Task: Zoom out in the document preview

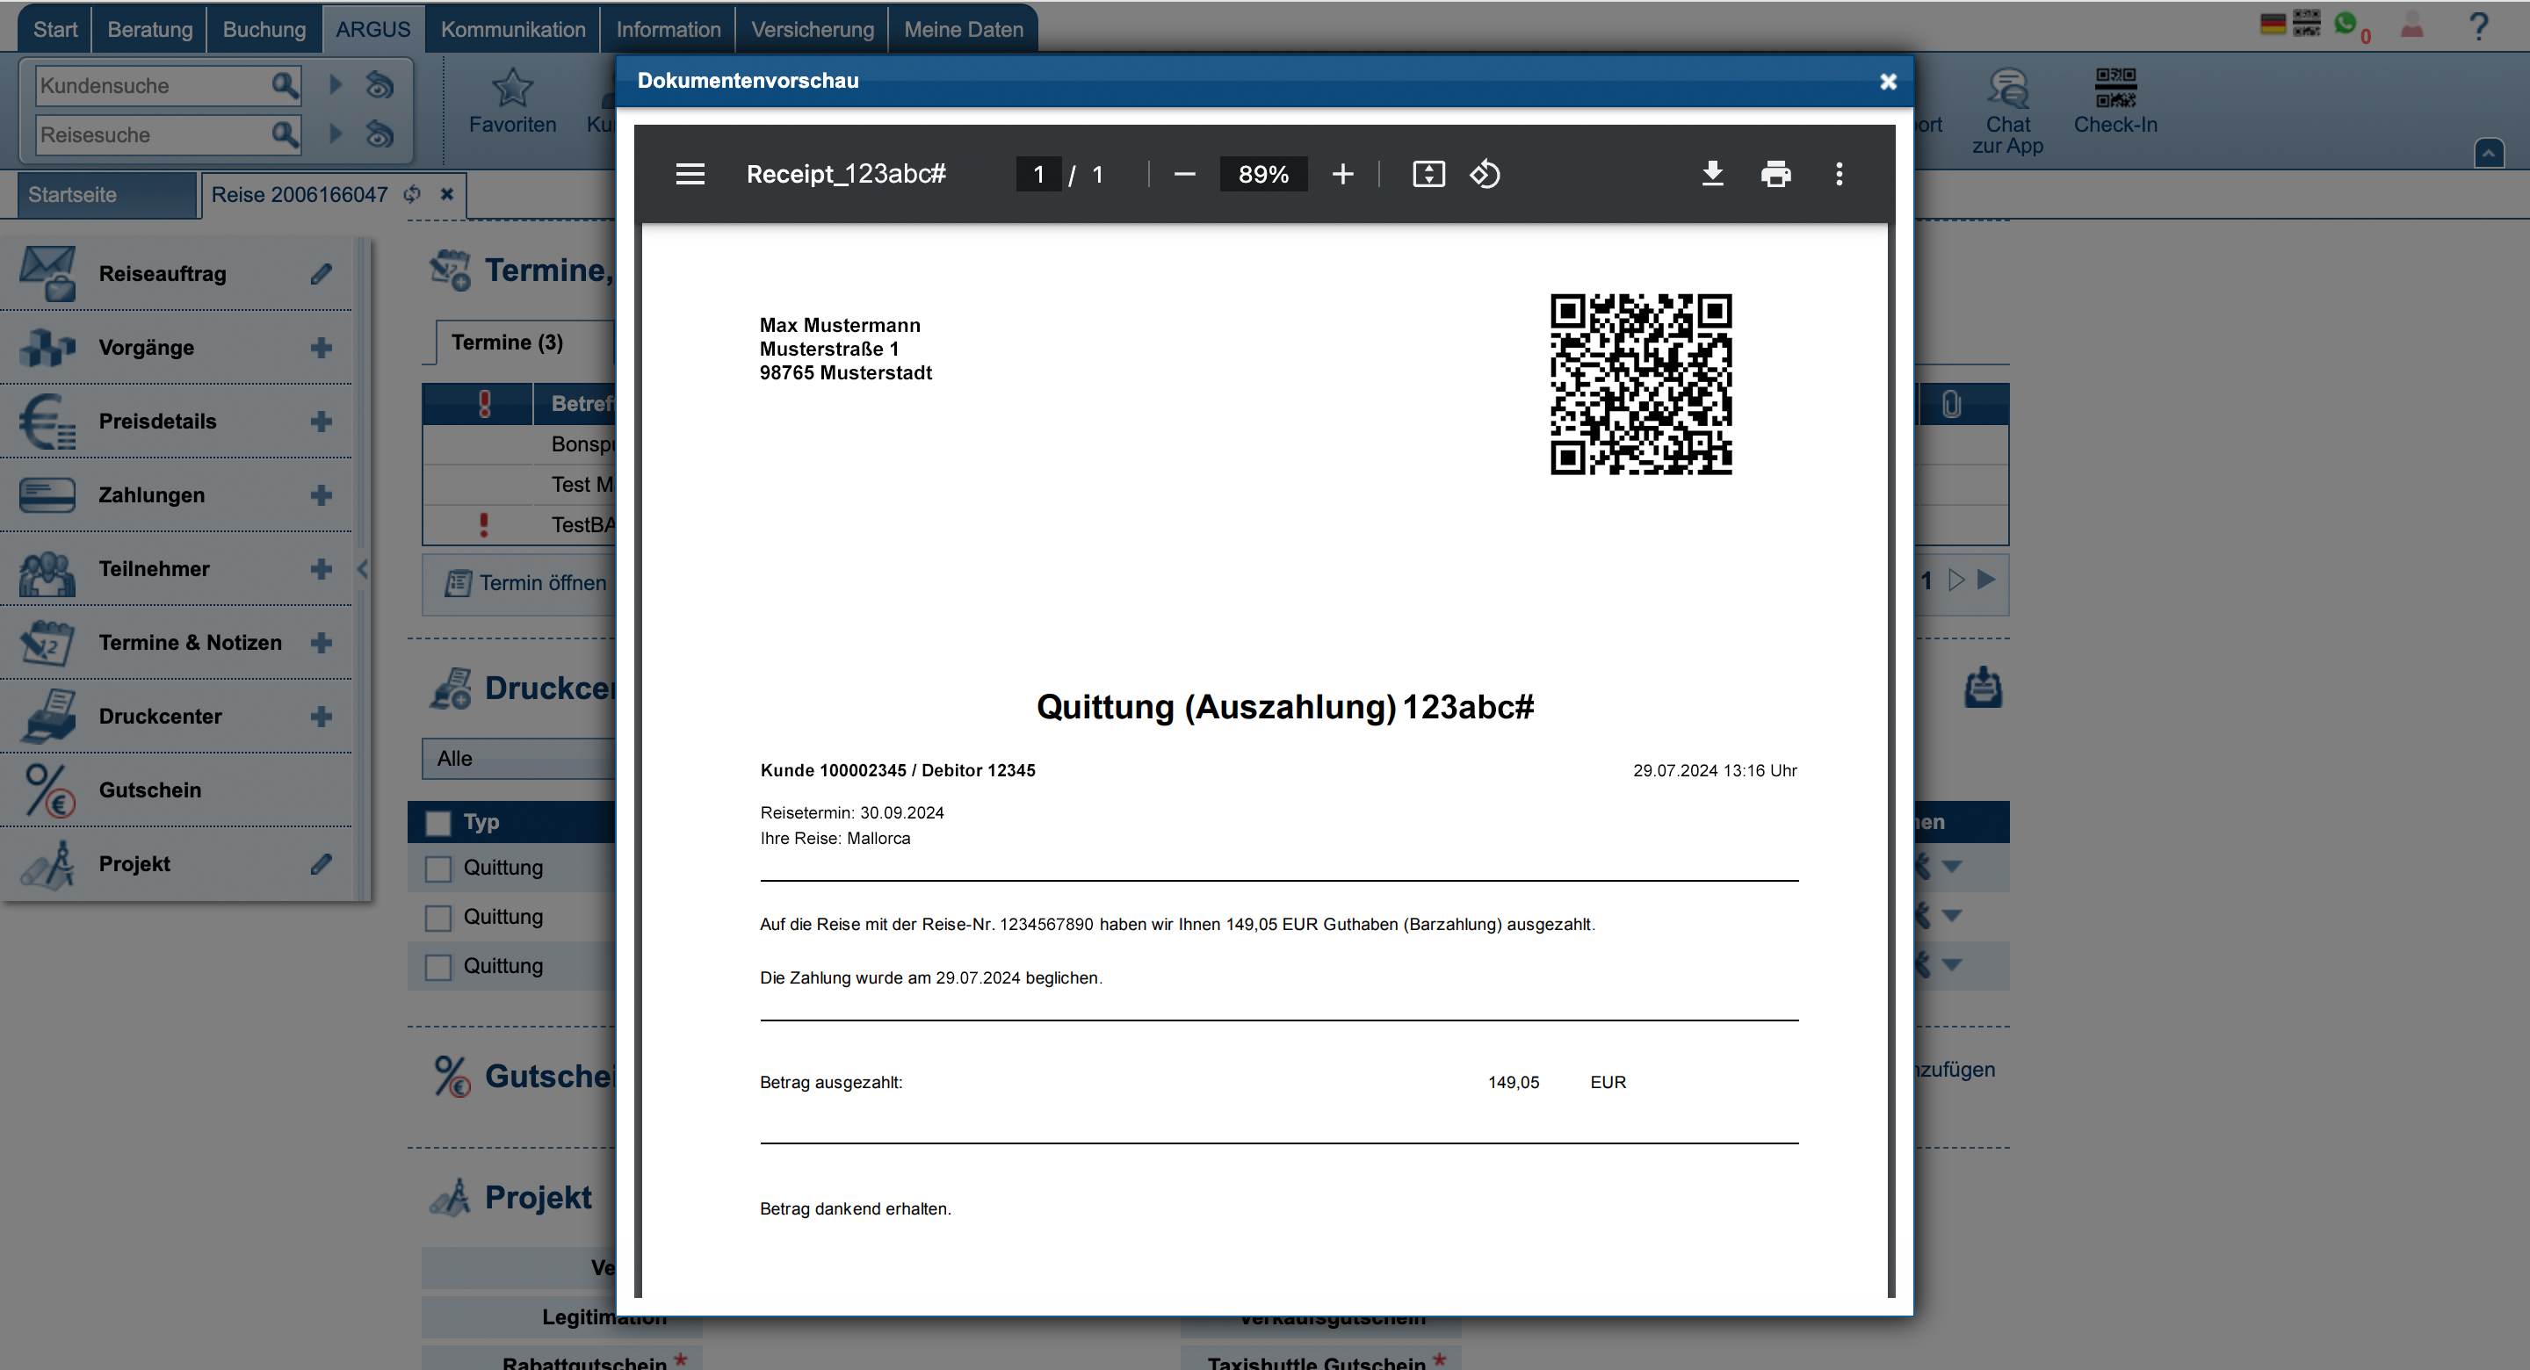Action: tap(1184, 174)
